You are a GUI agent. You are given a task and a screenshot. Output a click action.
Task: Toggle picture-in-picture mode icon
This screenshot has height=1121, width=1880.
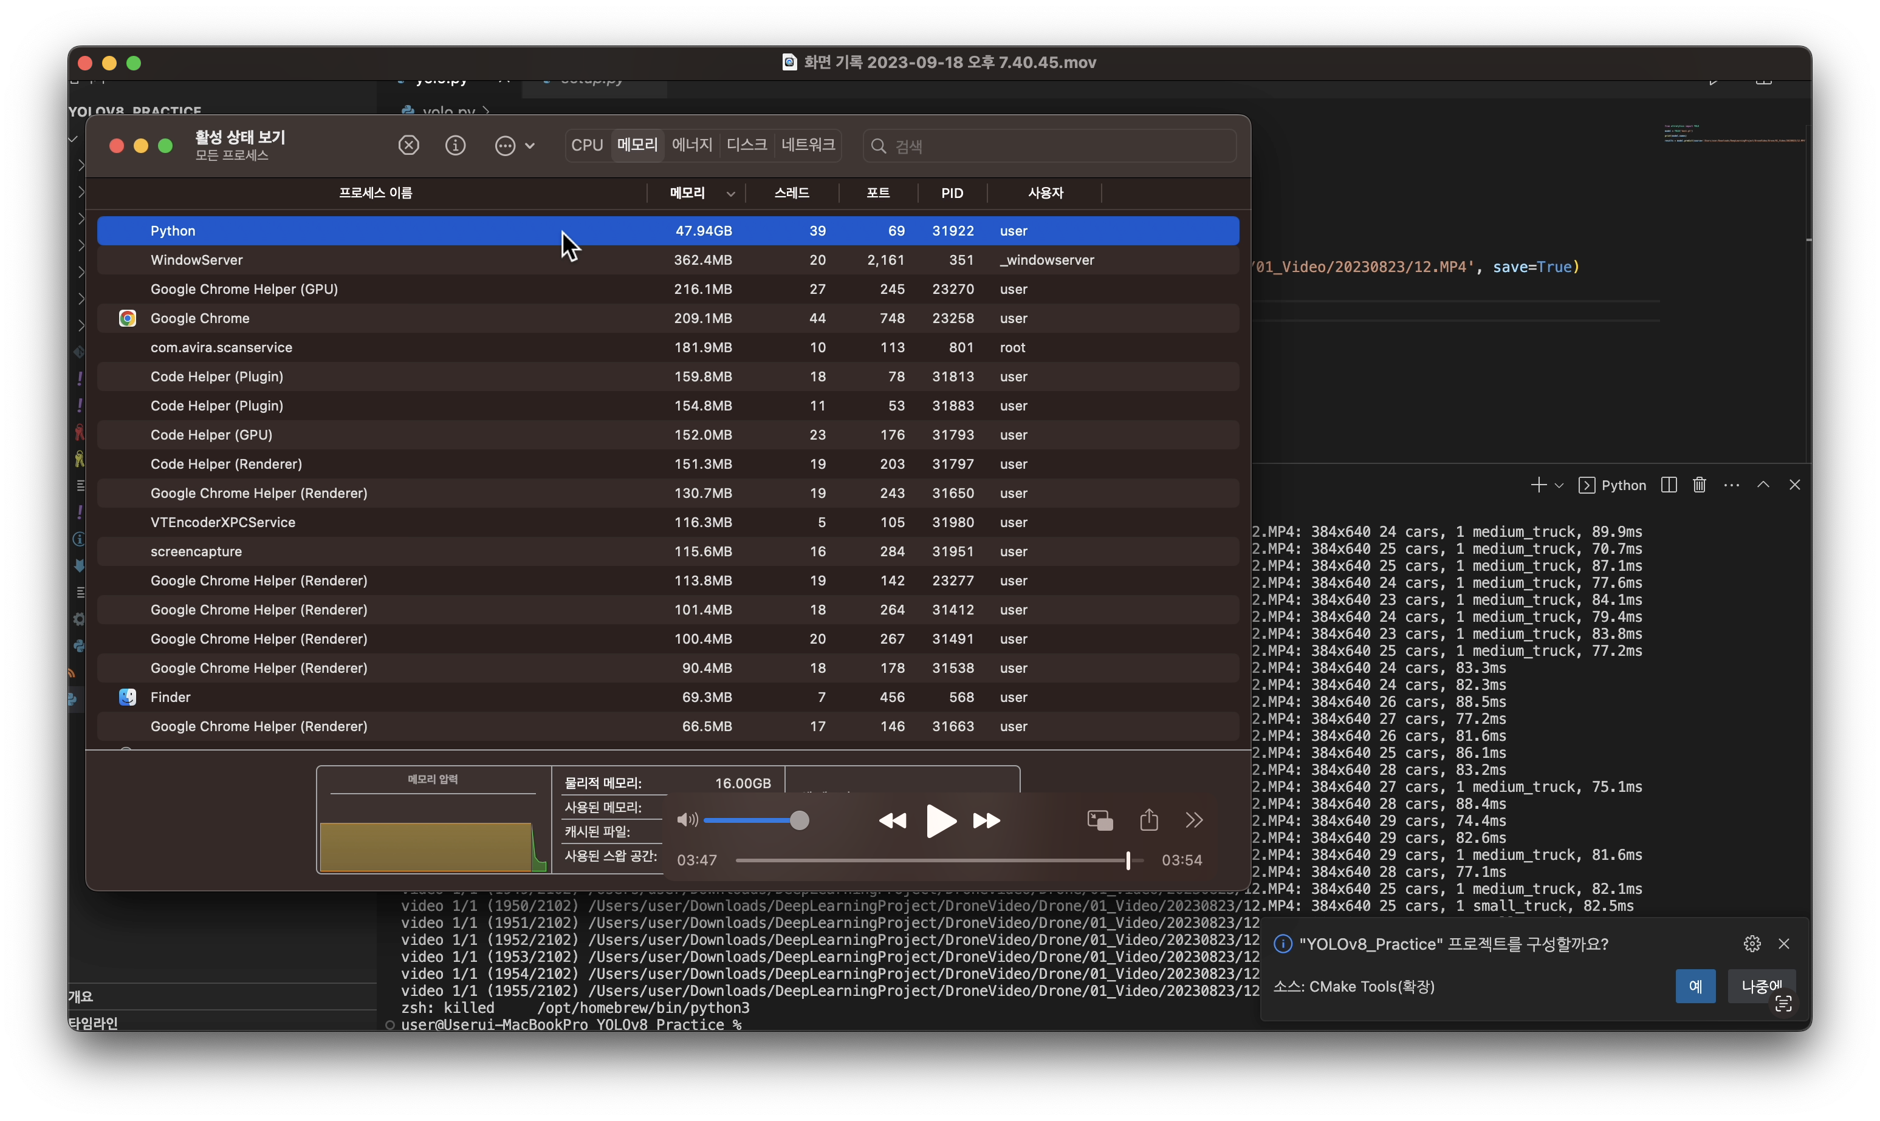tap(1099, 820)
